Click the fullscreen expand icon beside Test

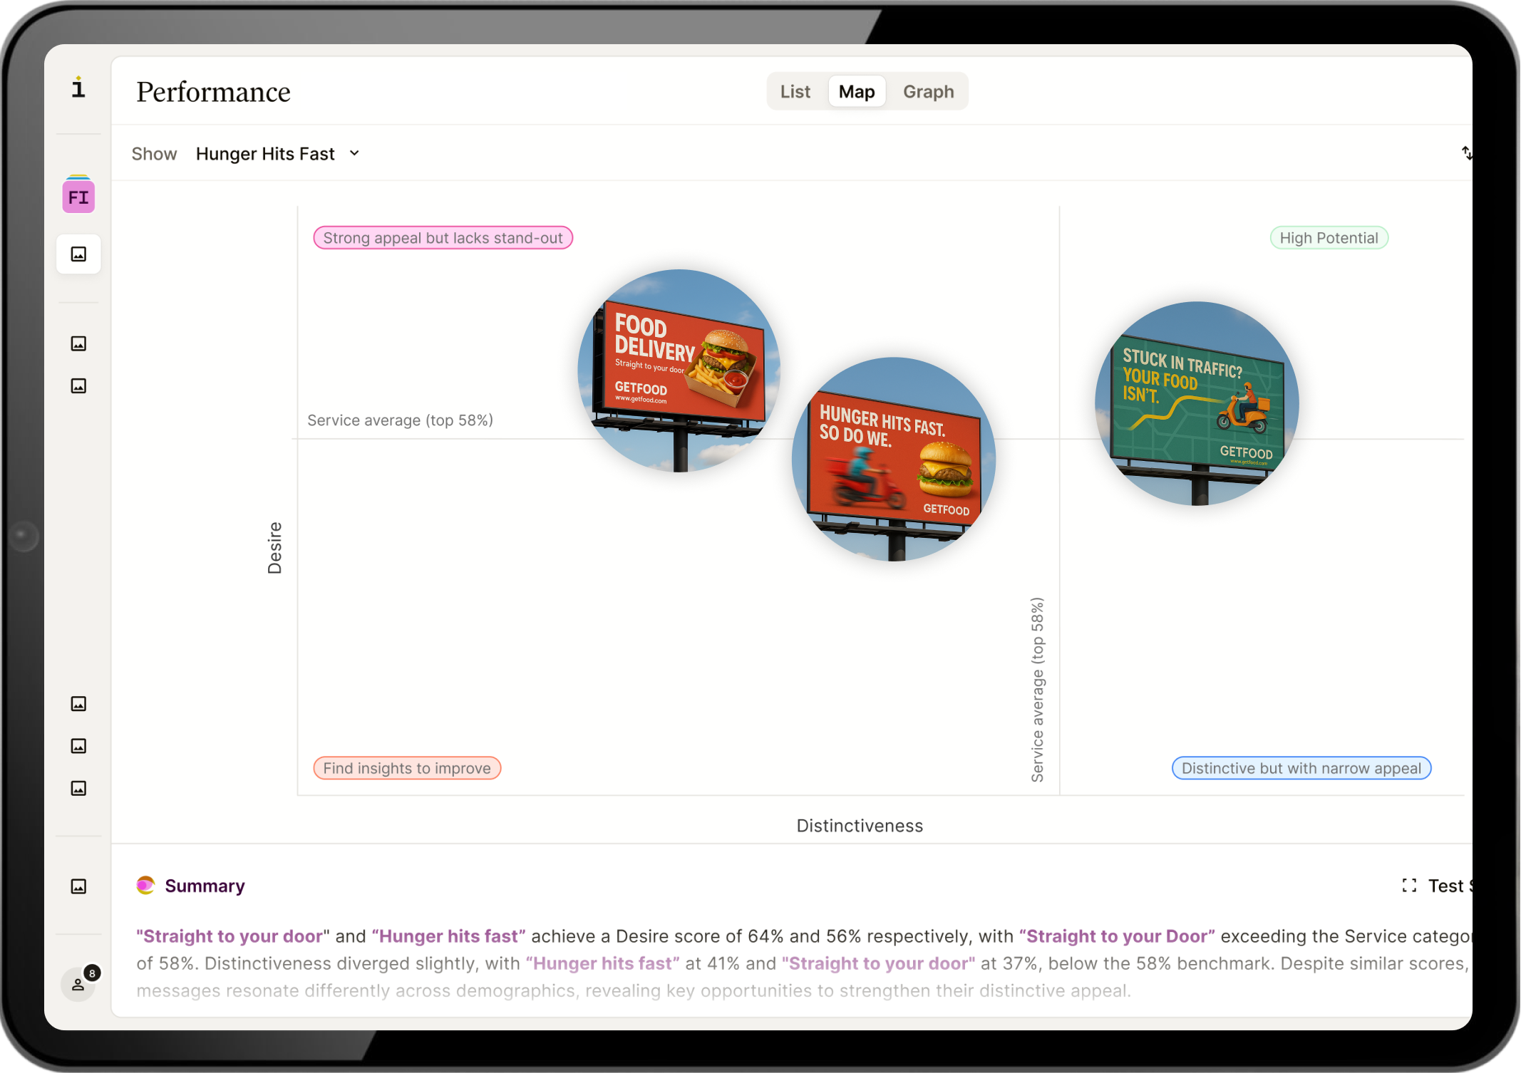[1409, 886]
